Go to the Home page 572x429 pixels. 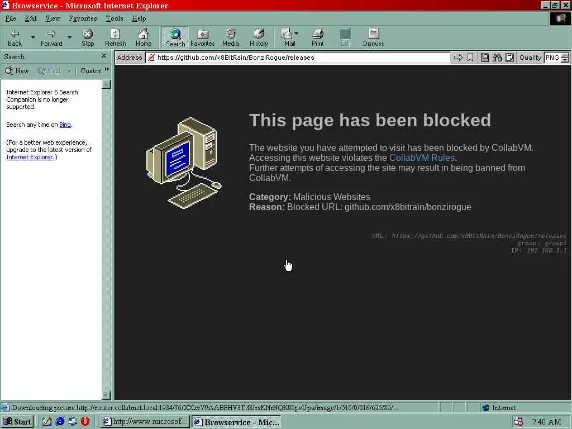(x=144, y=37)
